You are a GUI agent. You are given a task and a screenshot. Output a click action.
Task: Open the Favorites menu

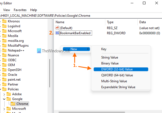(x=20, y=10)
